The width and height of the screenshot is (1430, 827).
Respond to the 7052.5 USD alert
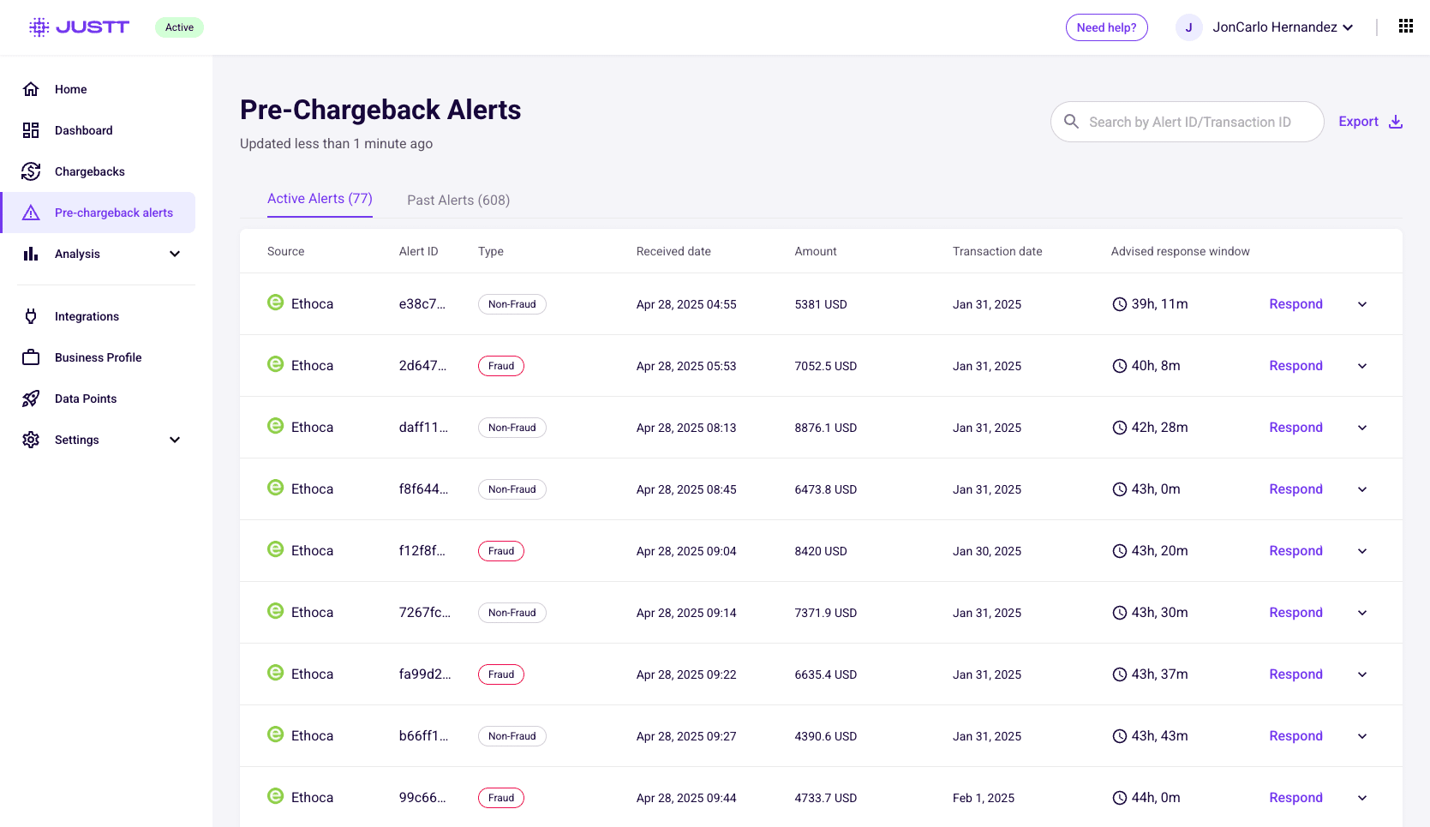[x=1295, y=366]
